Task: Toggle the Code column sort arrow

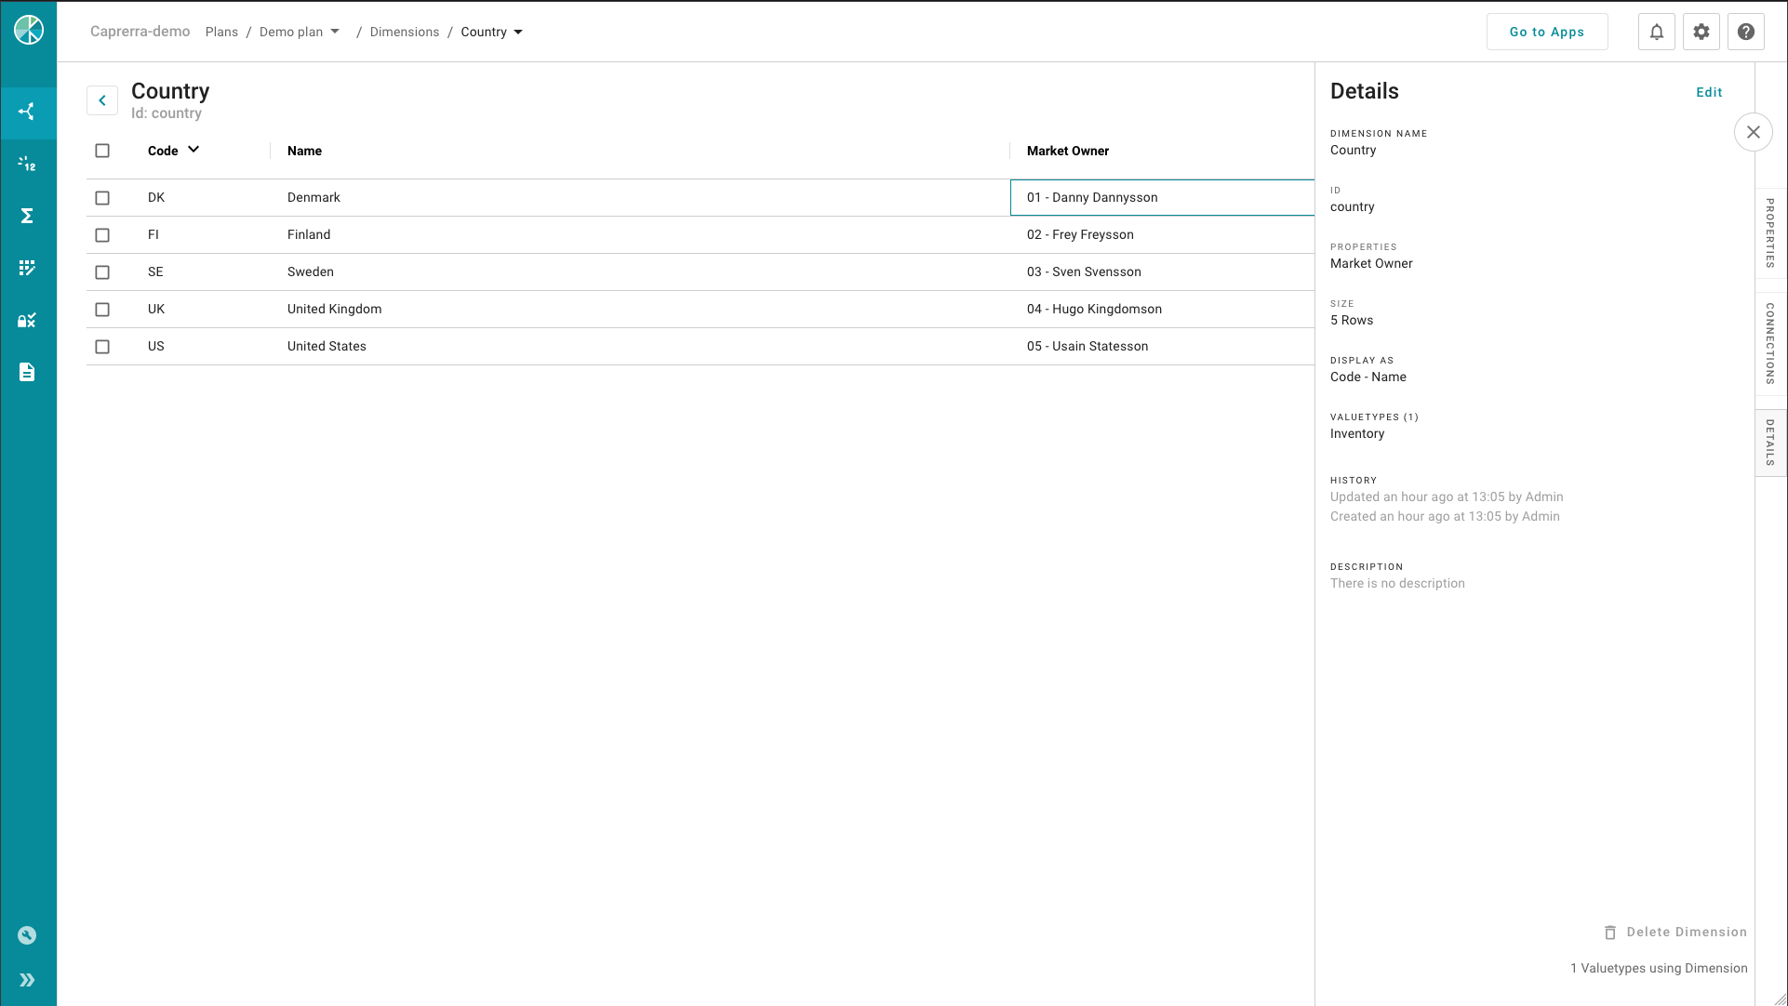Action: pyautogui.click(x=194, y=149)
